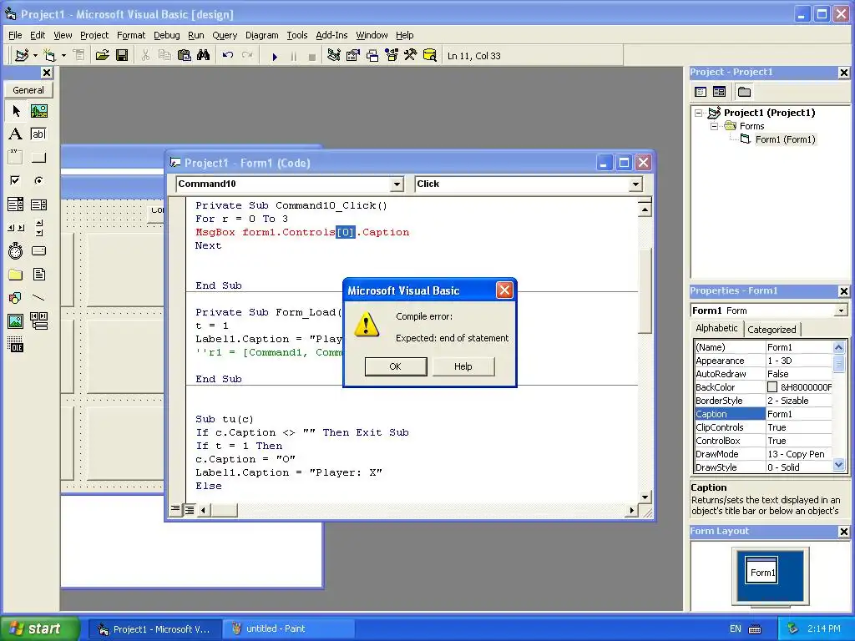Click the Add Form toolbar icon
The width and height of the screenshot is (855, 641).
coord(50,55)
